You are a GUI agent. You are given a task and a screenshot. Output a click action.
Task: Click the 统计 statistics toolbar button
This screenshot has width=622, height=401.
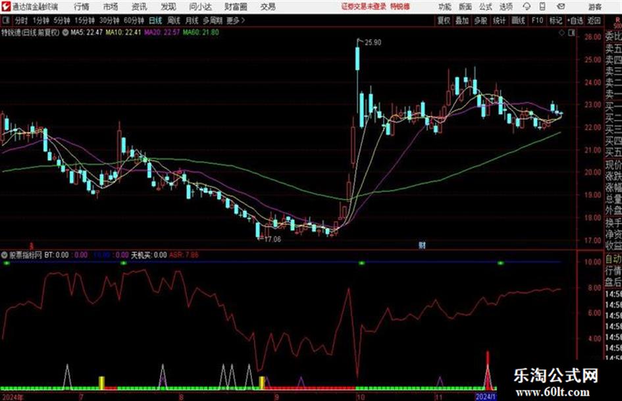point(500,20)
